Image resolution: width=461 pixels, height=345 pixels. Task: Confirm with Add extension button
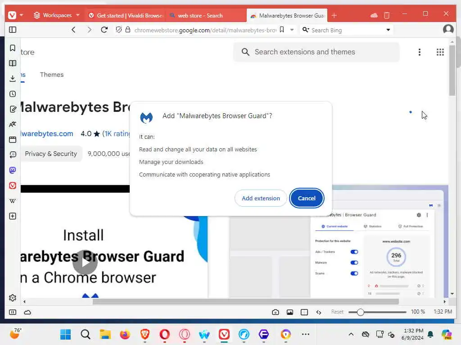(x=261, y=198)
